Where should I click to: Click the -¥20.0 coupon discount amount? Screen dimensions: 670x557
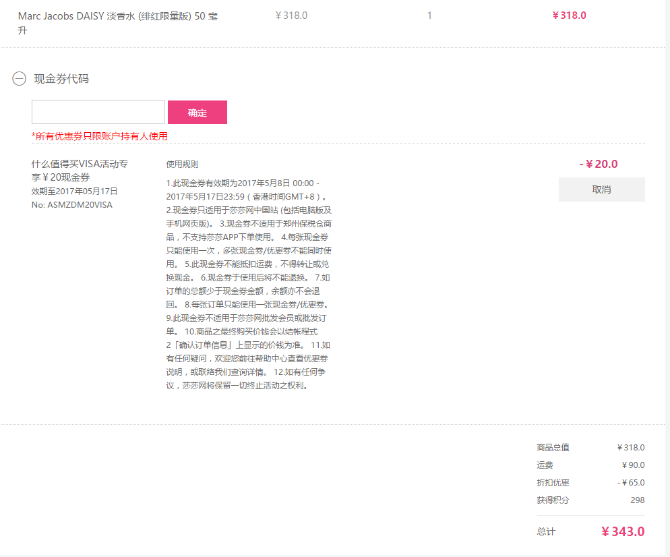[x=599, y=164]
